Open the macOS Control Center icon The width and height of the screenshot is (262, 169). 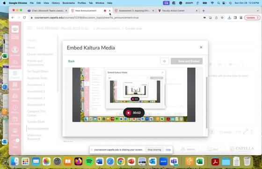pos(224,3)
